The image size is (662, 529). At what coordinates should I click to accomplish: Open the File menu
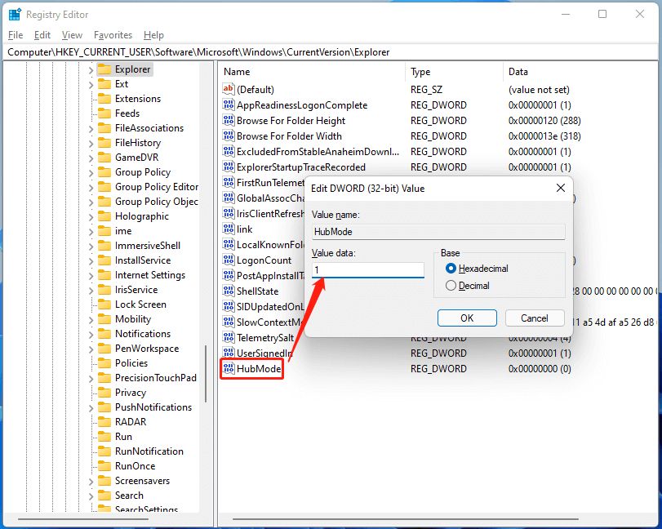16,35
